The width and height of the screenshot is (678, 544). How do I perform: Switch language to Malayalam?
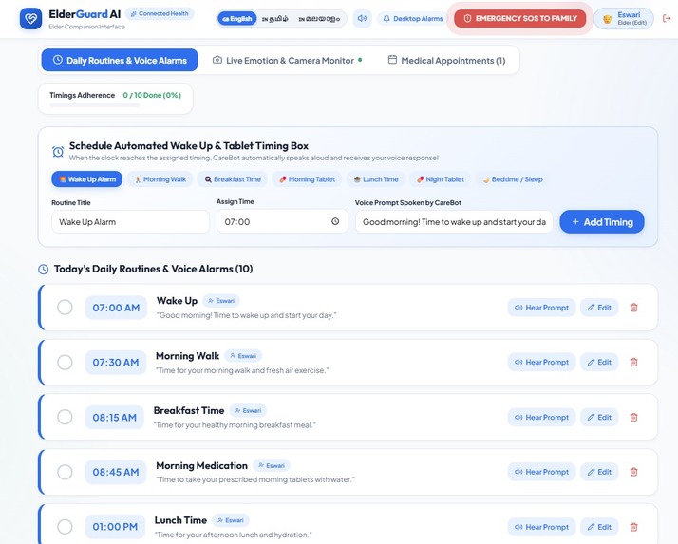point(319,19)
